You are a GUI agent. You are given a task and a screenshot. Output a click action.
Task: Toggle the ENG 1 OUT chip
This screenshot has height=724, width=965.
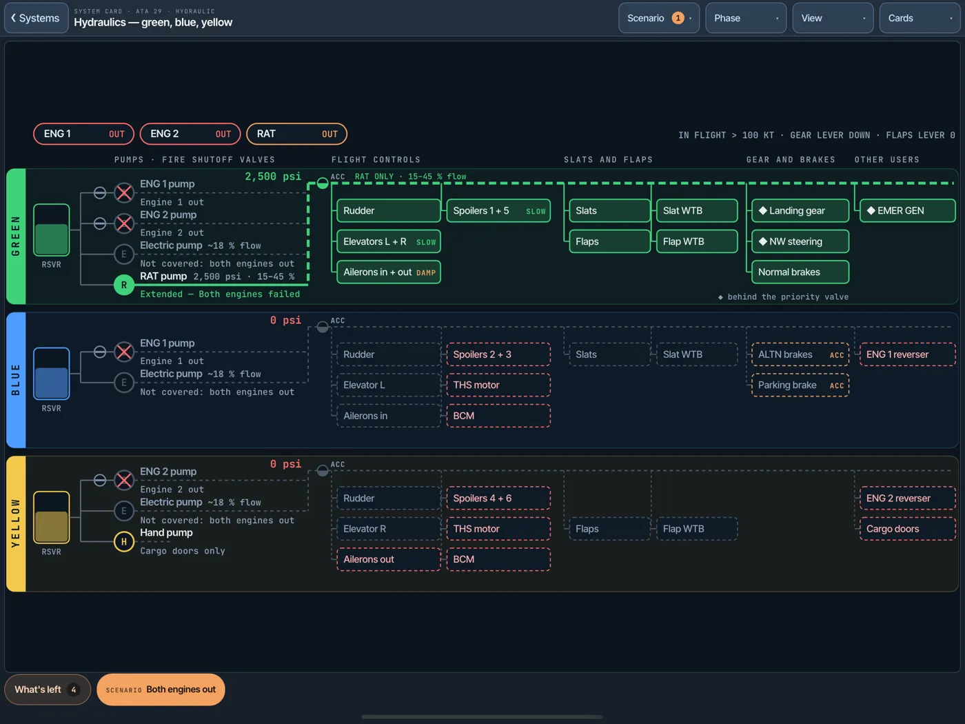tap(83, 134)
